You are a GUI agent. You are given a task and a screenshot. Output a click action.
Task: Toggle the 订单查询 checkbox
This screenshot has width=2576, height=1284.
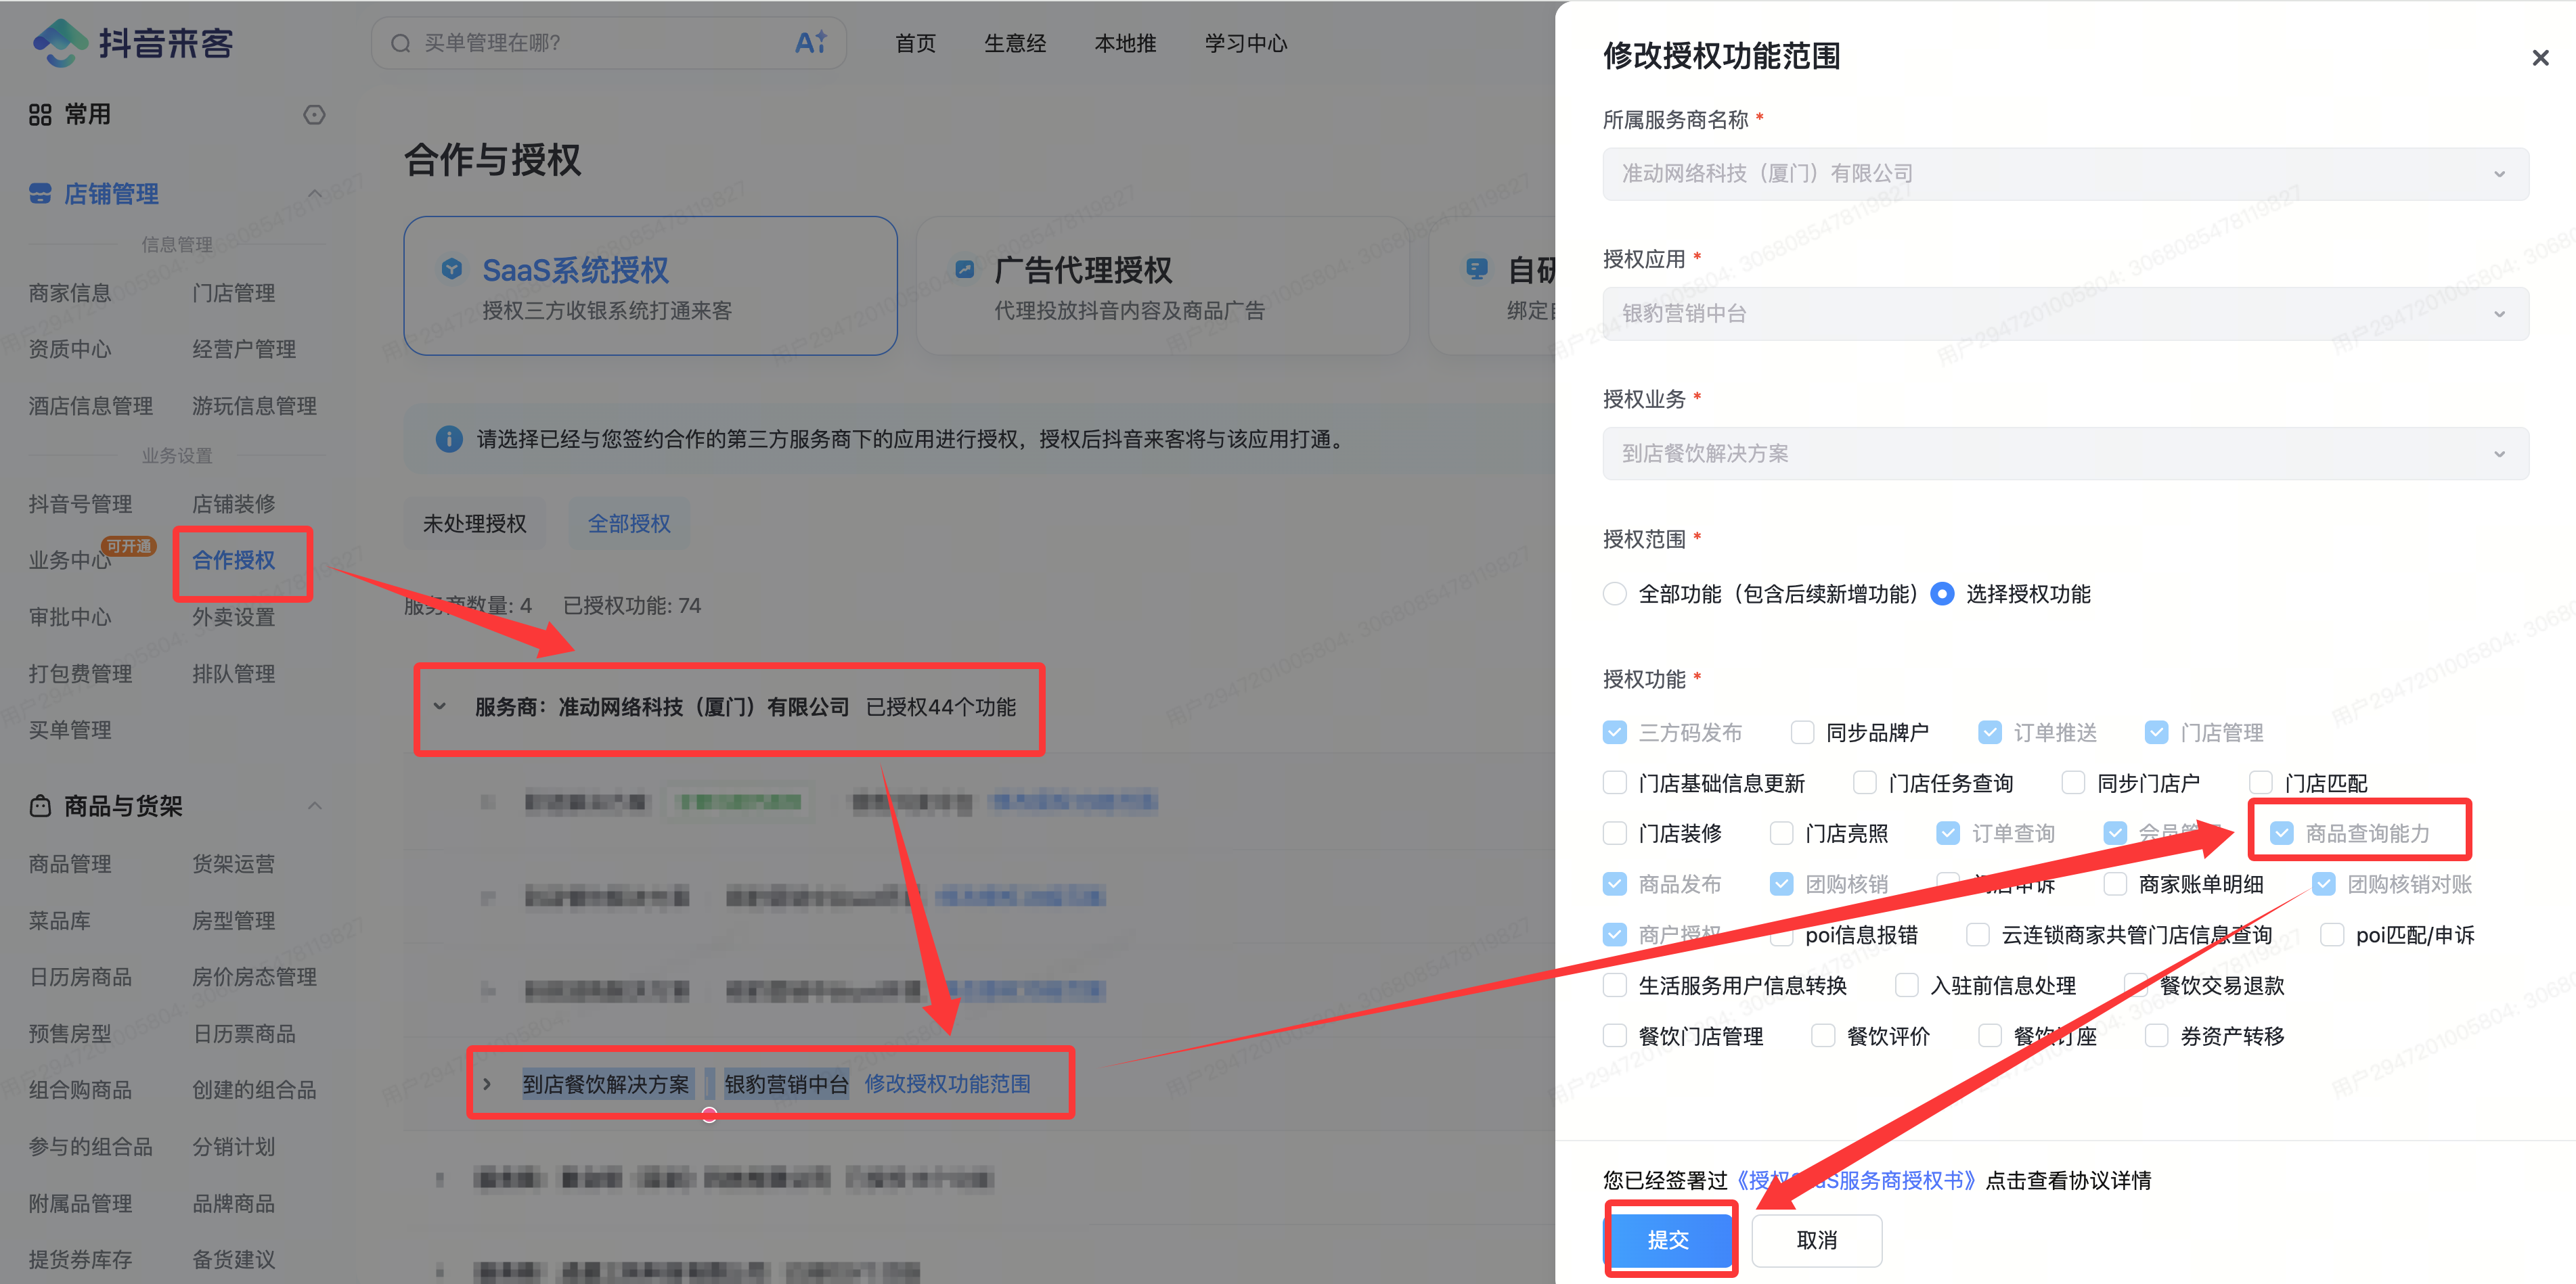coord(1947,833)
